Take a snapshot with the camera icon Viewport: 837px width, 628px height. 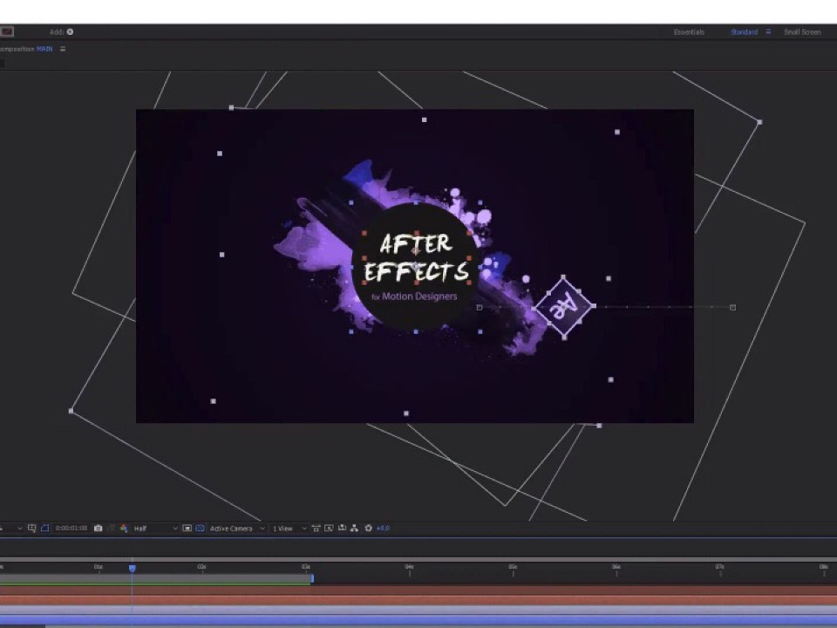98,529
